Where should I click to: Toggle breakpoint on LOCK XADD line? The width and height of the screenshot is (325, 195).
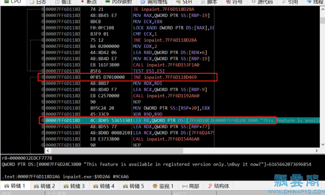pos(43,28)
